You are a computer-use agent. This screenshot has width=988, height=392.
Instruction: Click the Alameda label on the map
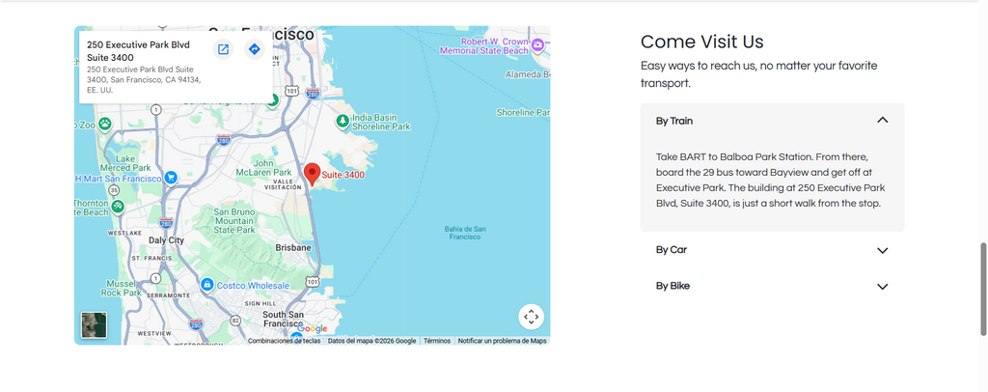click(528, 74)
